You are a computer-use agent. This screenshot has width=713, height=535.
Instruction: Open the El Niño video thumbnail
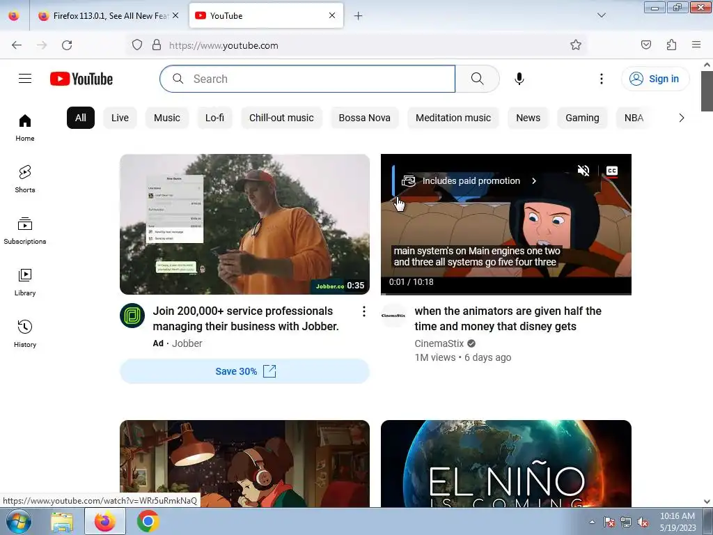click(x=506, y=463)
